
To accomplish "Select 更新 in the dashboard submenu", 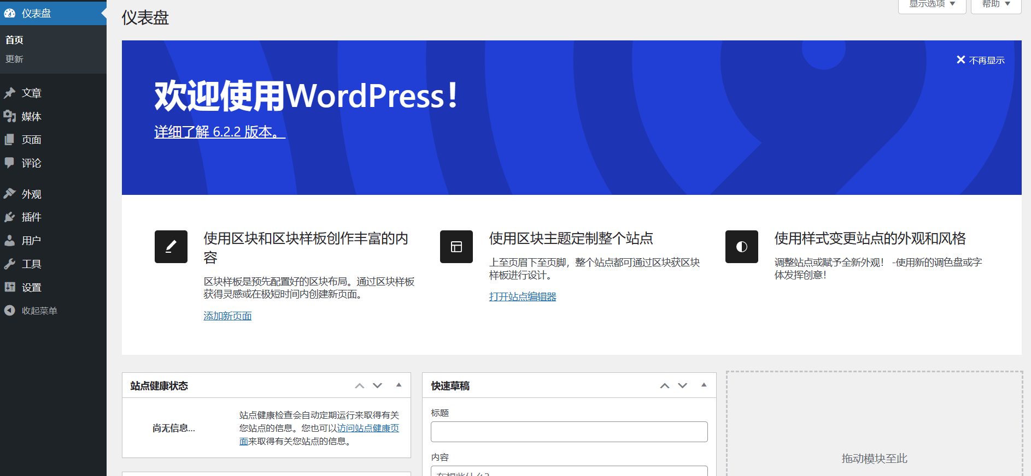I will pos(14,59).
